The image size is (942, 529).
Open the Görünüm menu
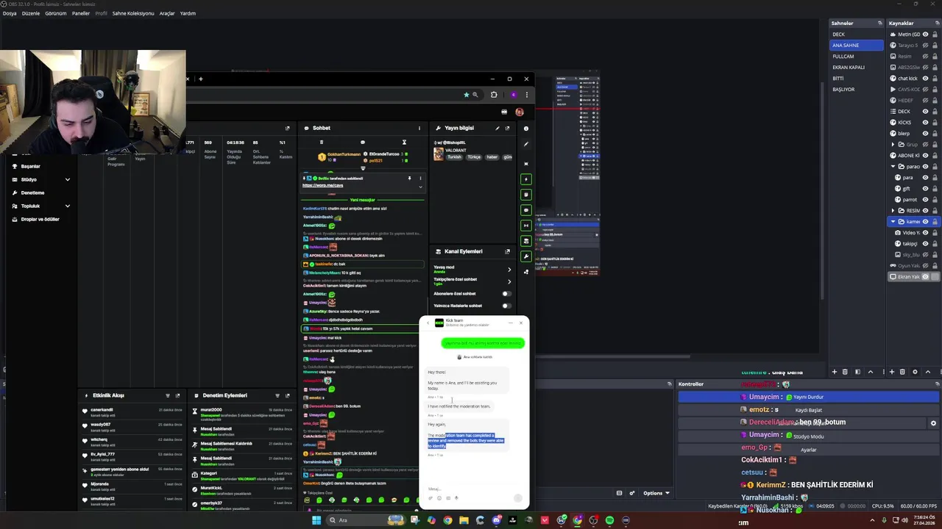coord(56,13)
